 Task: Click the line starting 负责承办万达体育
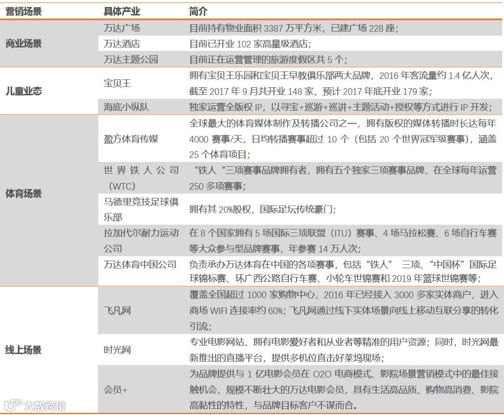[x=343, y=265]
